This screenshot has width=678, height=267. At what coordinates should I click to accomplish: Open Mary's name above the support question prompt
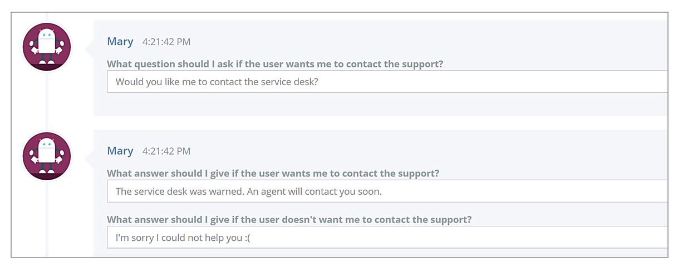120,41
